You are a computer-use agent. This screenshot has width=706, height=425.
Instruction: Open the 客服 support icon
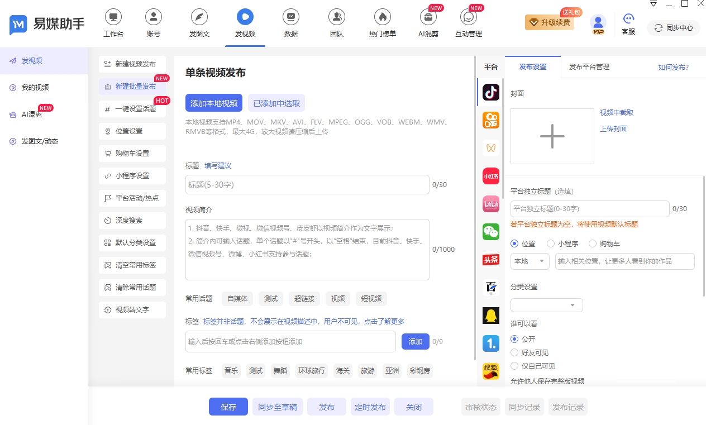(x=628, y=23)
